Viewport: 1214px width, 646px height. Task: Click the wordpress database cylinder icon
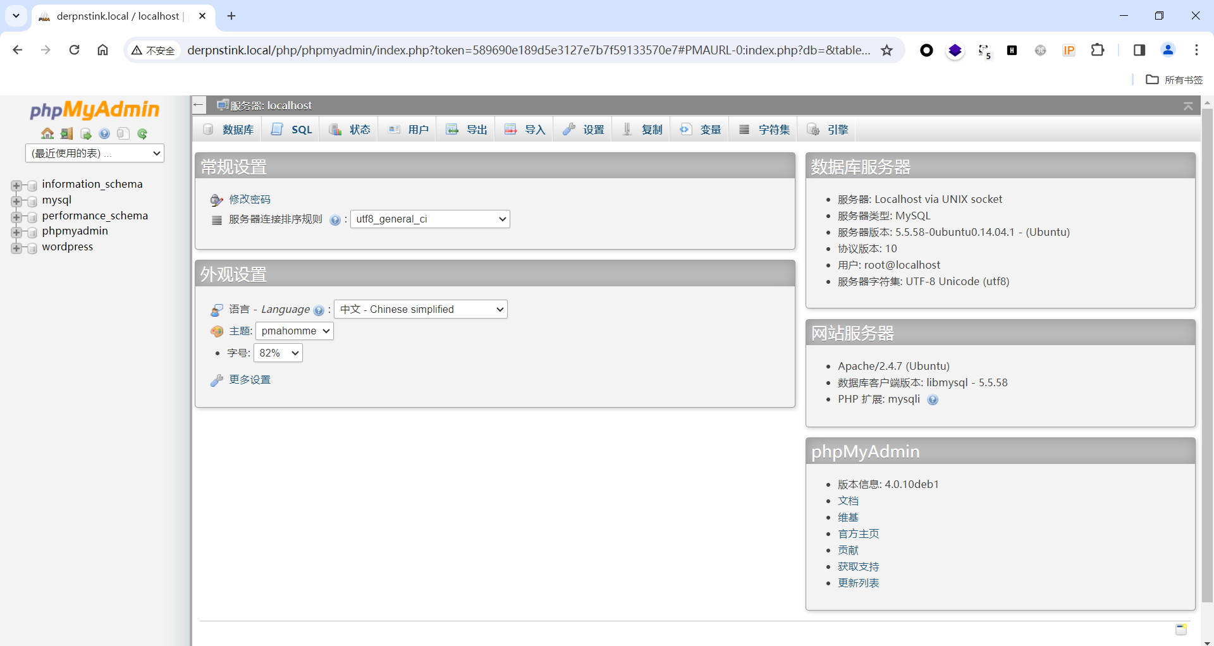[x=32, y=248]
